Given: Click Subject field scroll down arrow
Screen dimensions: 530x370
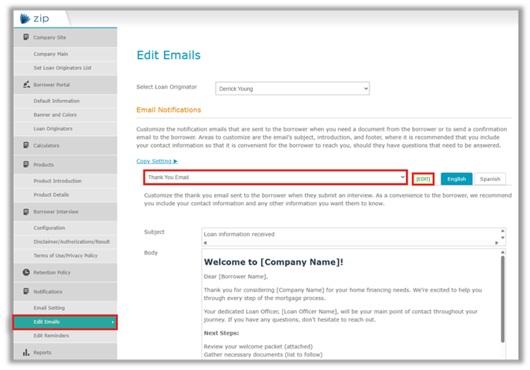Looking at the screenshot, I should point(502,238).
